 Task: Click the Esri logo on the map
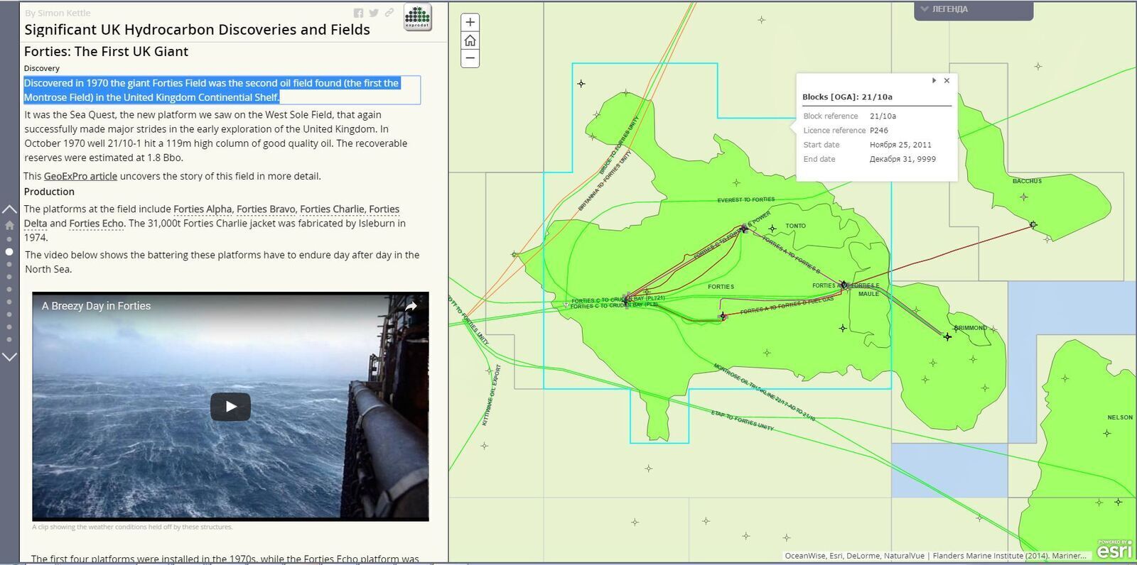pyautogui.click(x=1114, y=549)
